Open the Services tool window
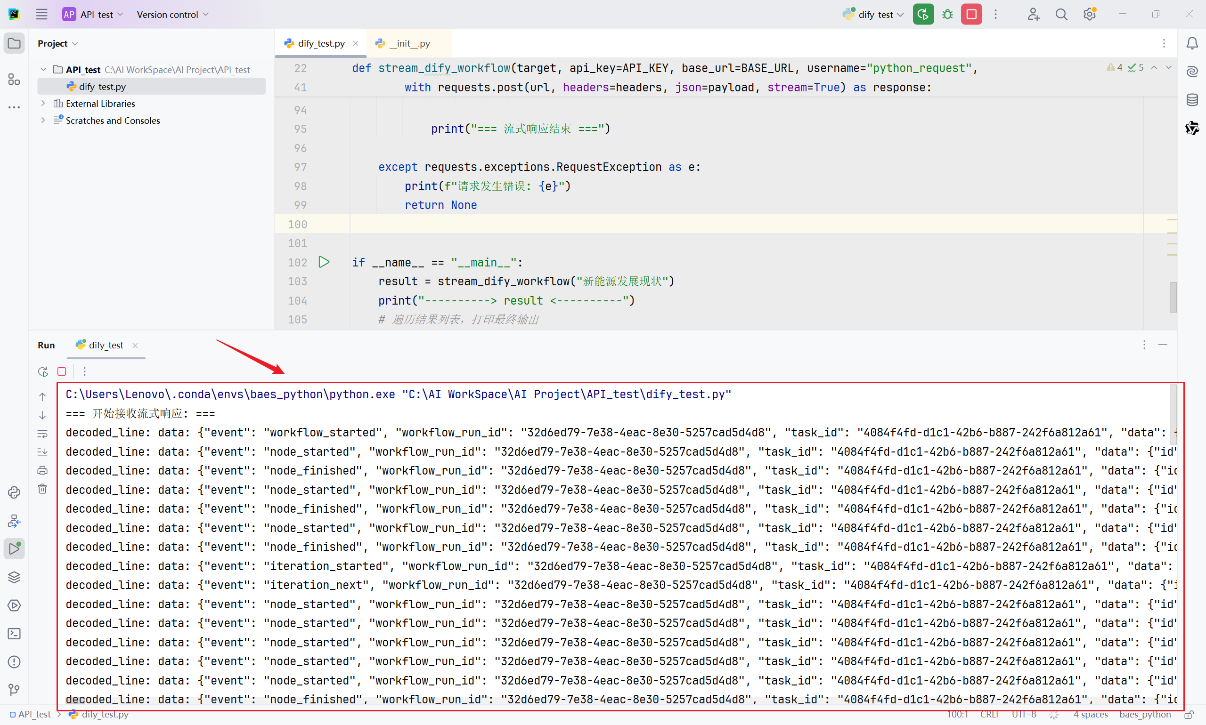Viewport: 1206px width, 725px height. [x=14, y=606]
